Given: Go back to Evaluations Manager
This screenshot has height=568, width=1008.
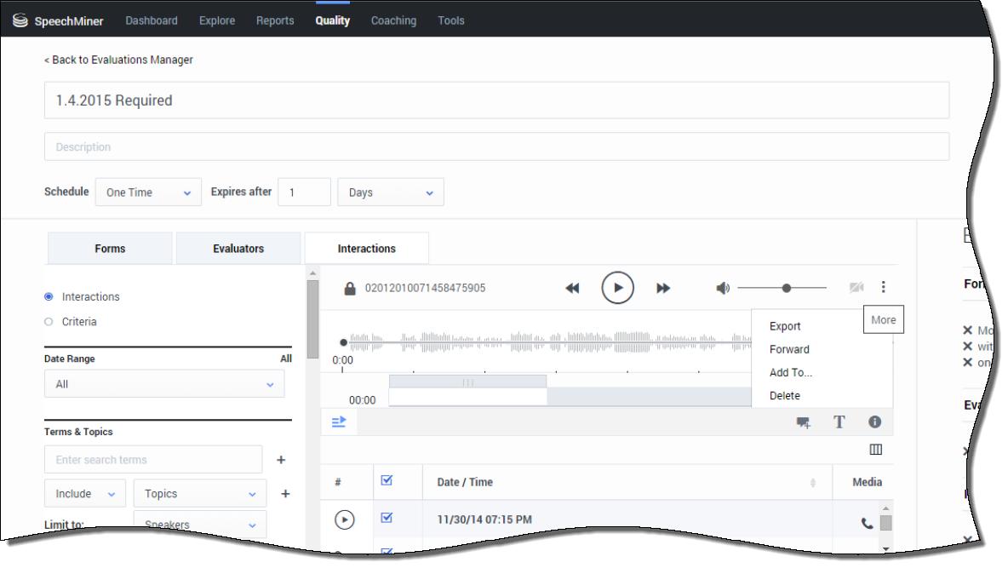Looking at the screenshot, I should coord(118,60).
